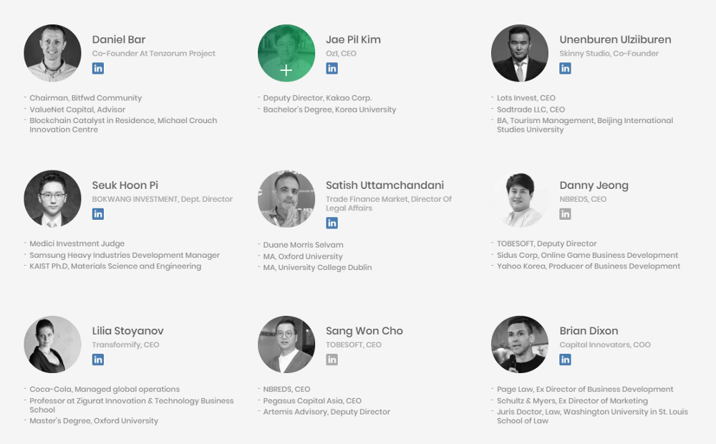
Task: Select the Seuk Hoon Pi name heading
Action: tap(125, 185)
